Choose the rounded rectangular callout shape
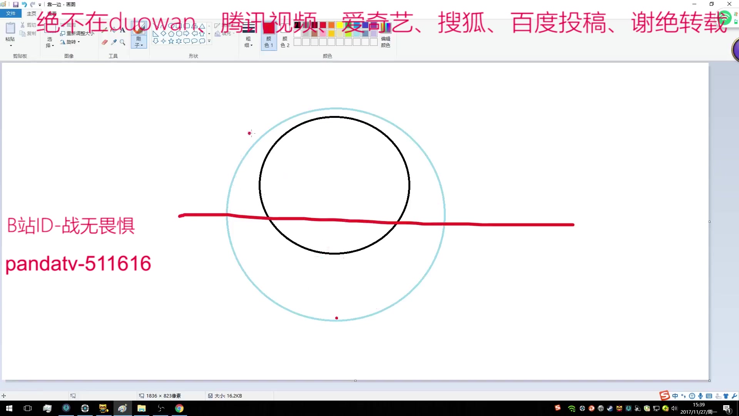 (186, 41)
